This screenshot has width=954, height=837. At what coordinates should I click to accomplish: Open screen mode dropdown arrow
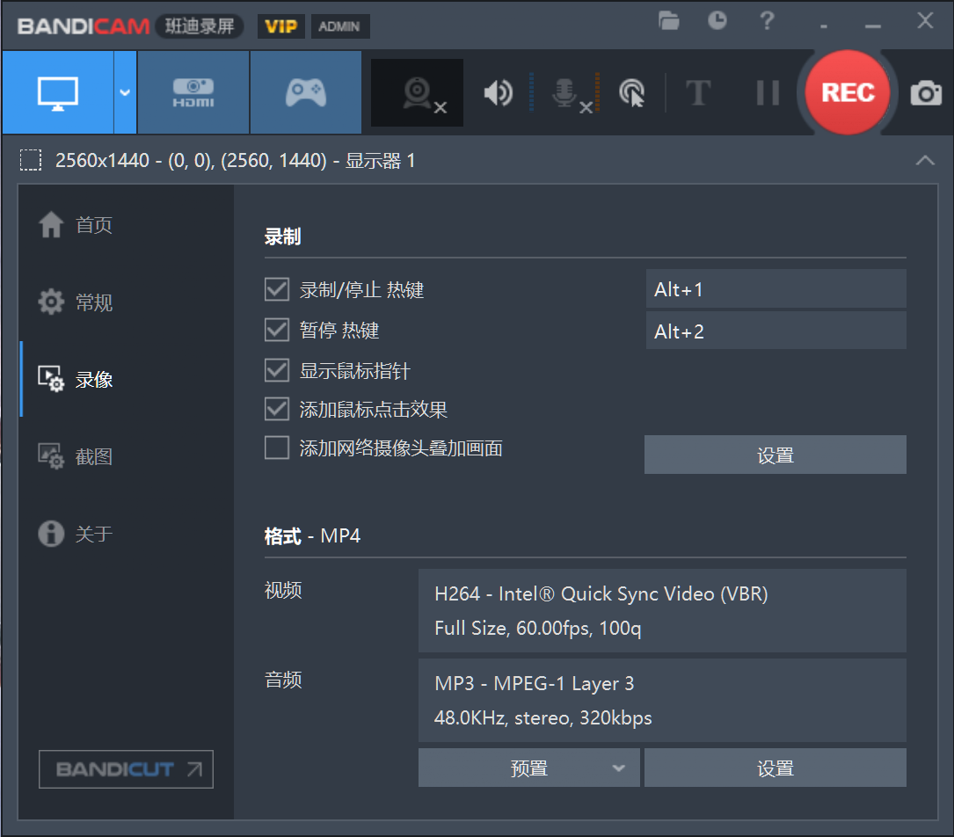point(126,92)
